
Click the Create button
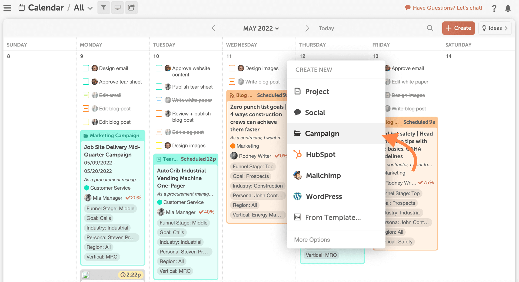[458, 28]
